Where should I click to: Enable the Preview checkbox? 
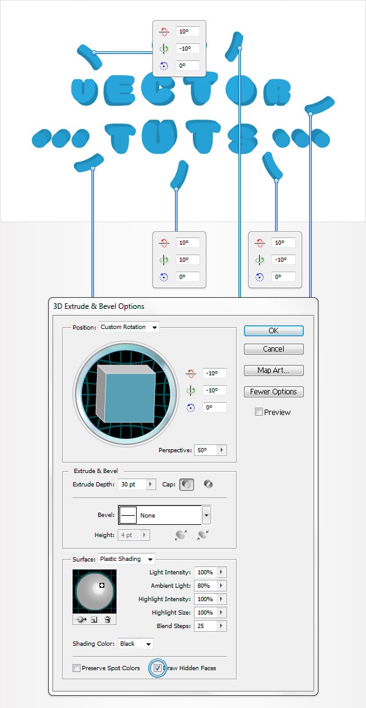click(259, 412)
